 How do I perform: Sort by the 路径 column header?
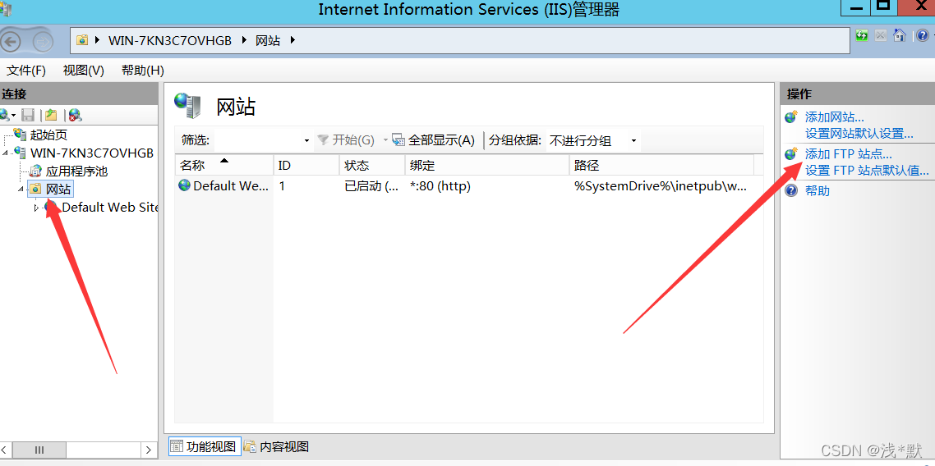pos(662,165)
